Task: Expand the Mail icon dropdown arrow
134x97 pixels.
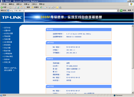Action: (x=47, y=7)
